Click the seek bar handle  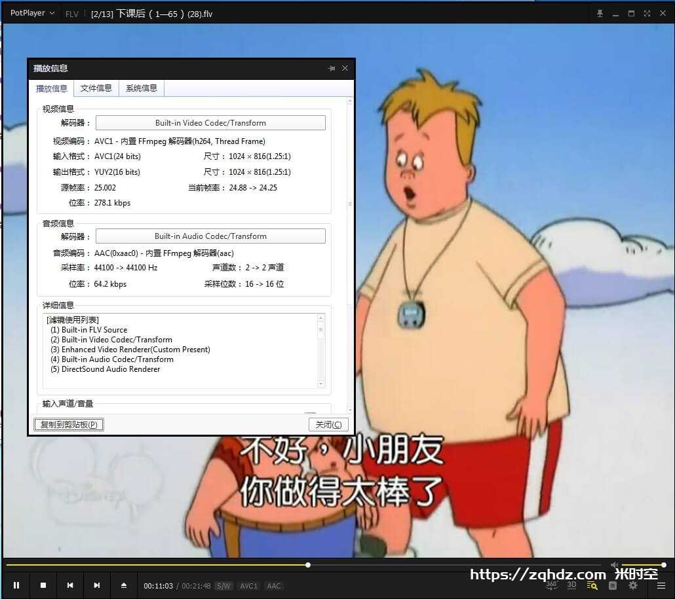click(x=308, y=564)
